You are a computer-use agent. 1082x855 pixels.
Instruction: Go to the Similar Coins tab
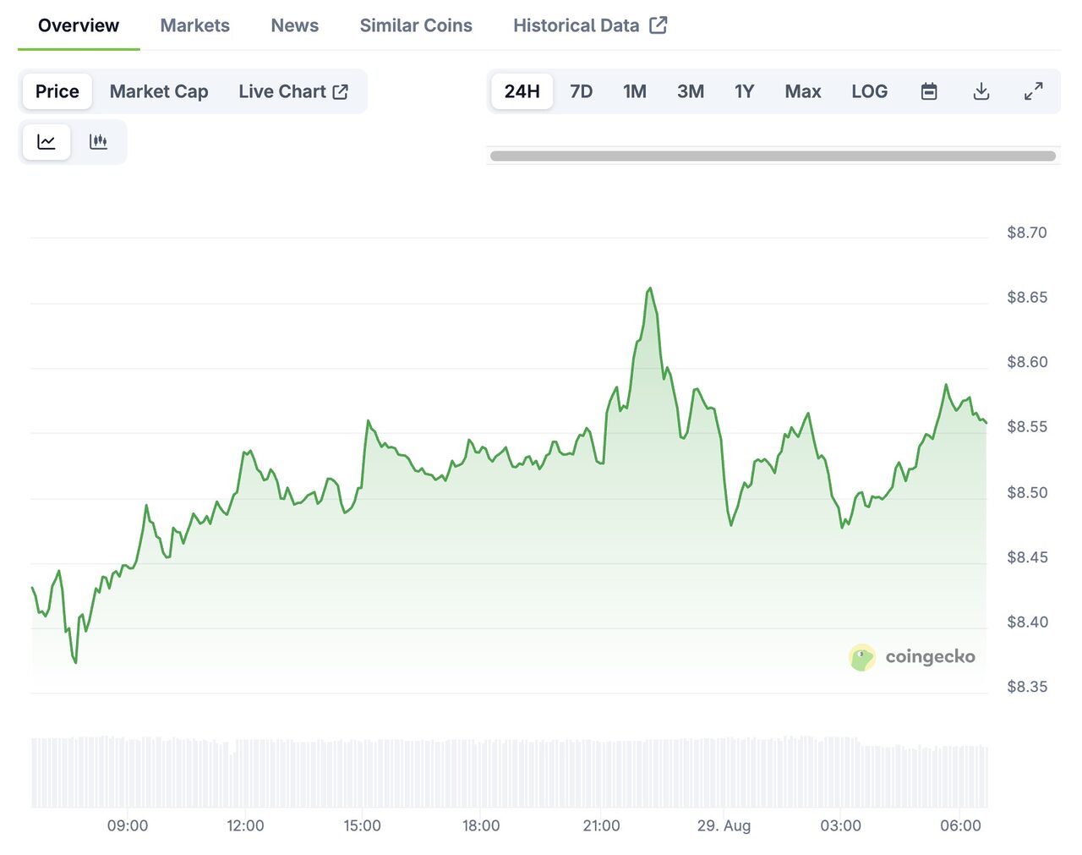[416, 25]
